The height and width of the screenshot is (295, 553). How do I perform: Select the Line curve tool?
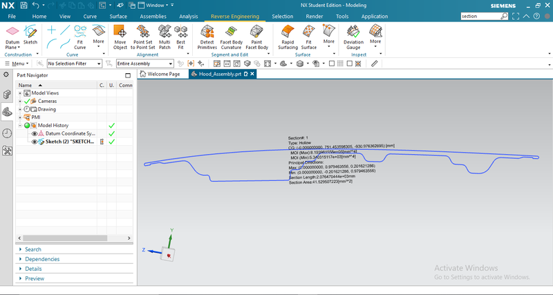(x=65, y=30)
